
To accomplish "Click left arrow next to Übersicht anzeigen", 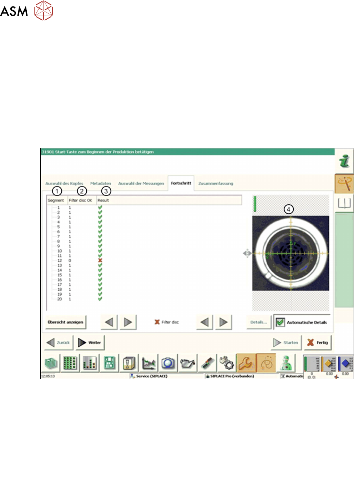I will pyautogui.click(x=109, y=322).
